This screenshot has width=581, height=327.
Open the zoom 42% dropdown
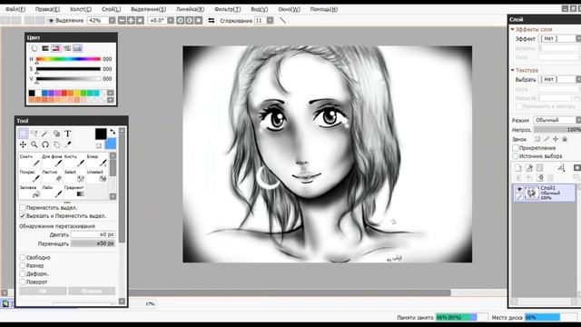tap(112, 20)
